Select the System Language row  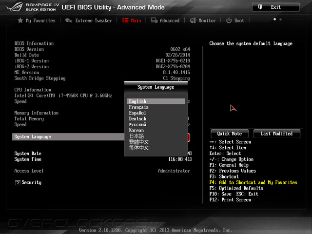[101, 136]
